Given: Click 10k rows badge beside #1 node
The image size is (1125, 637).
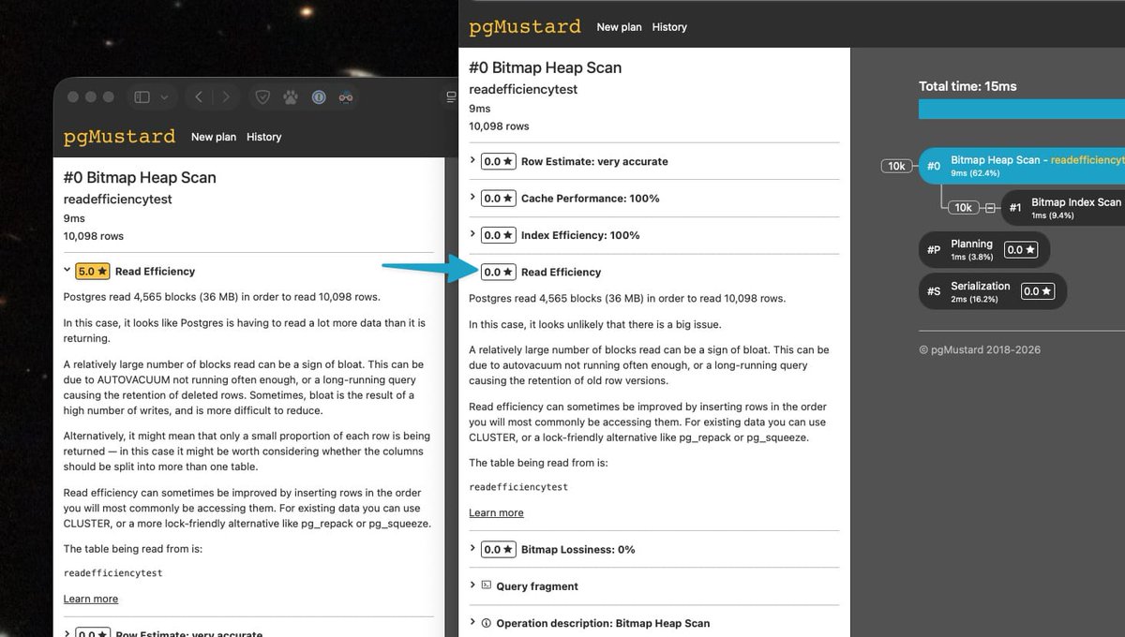Looking at the screenshot, I should coord(963,207).
